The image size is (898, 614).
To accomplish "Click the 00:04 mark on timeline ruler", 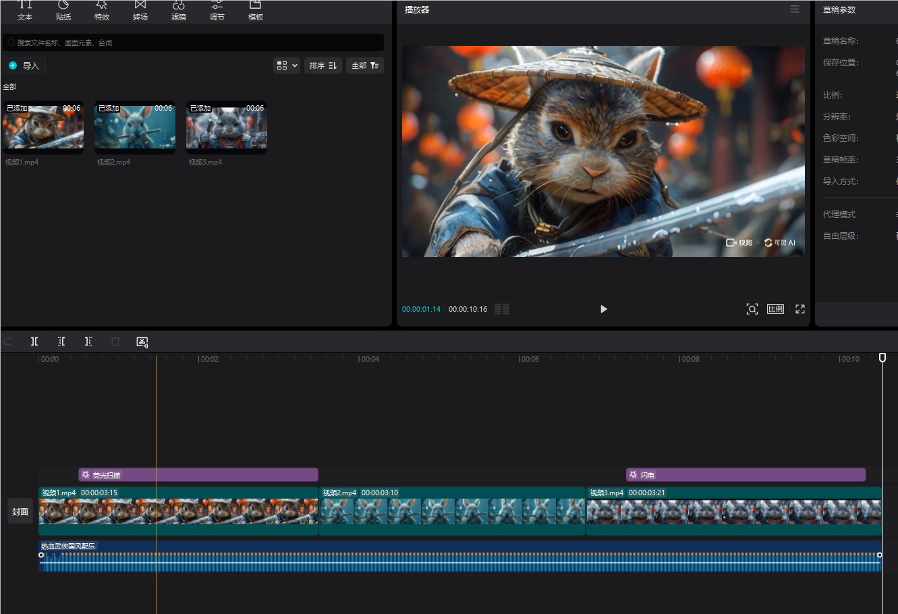I will (368, 359).
